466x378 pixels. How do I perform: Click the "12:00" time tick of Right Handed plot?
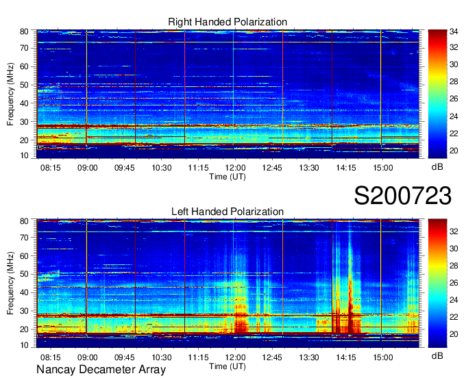point(235,168)
